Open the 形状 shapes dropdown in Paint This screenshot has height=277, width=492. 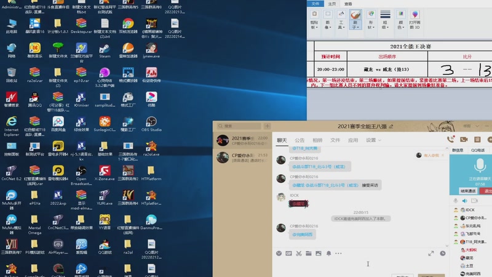coord(371,25)
